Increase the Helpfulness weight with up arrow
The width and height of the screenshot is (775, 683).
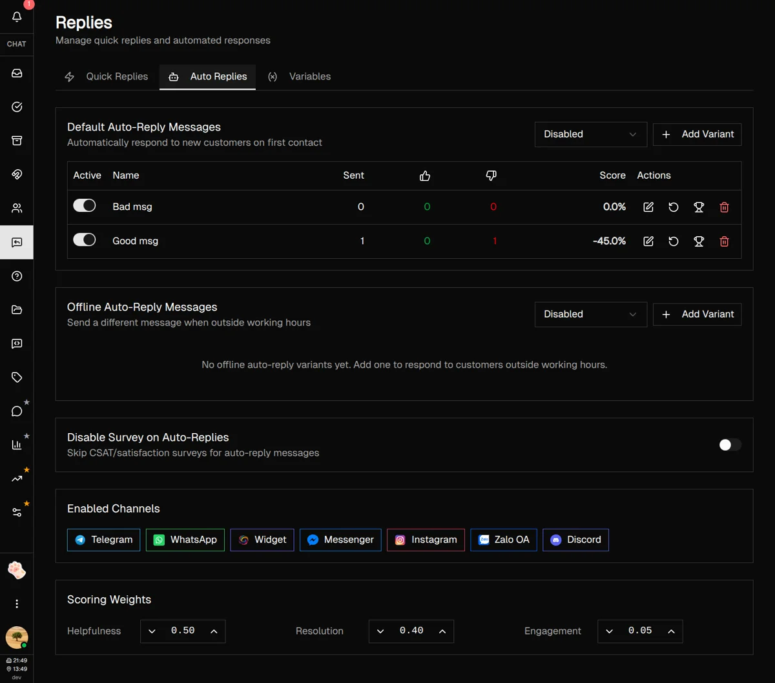(x=215, y=631)
